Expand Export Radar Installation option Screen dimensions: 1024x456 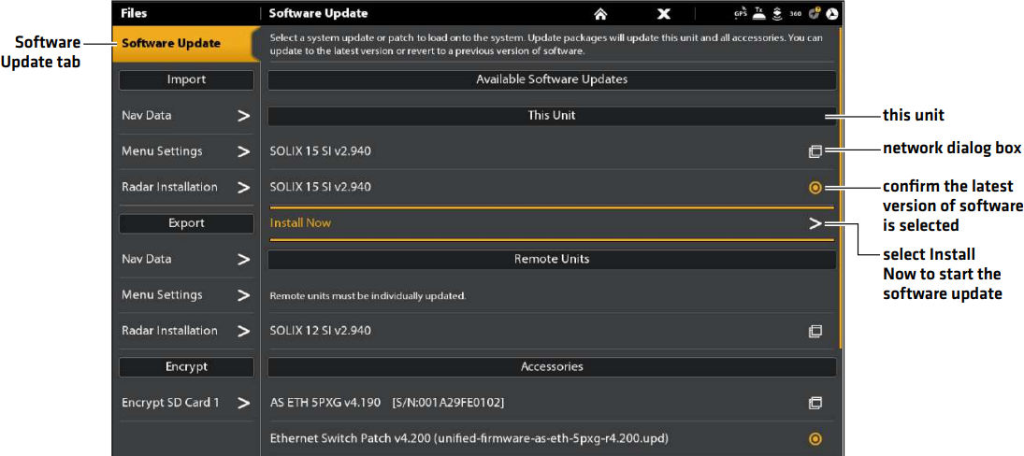(186, 331)
